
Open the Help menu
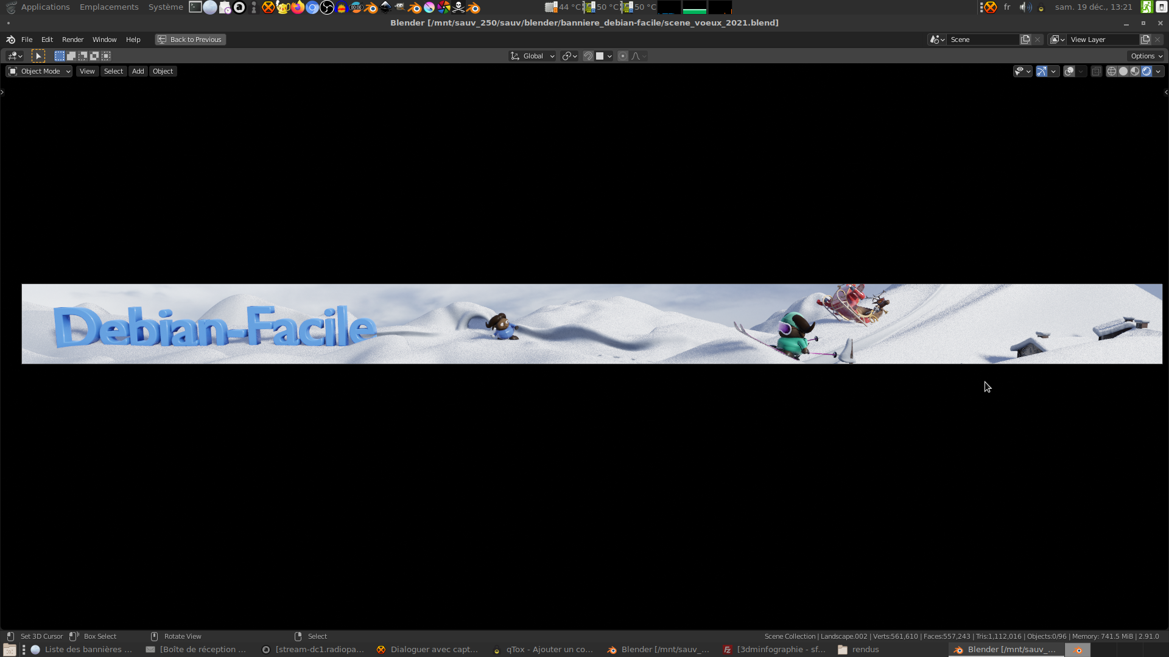pyautogui.click(x=133, y=40)
